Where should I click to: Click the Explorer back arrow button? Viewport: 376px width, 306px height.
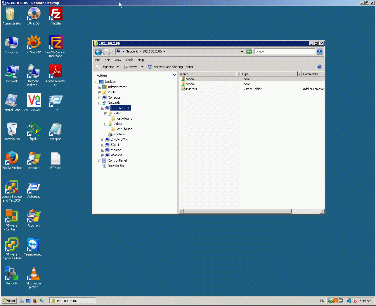coord(98,52)
